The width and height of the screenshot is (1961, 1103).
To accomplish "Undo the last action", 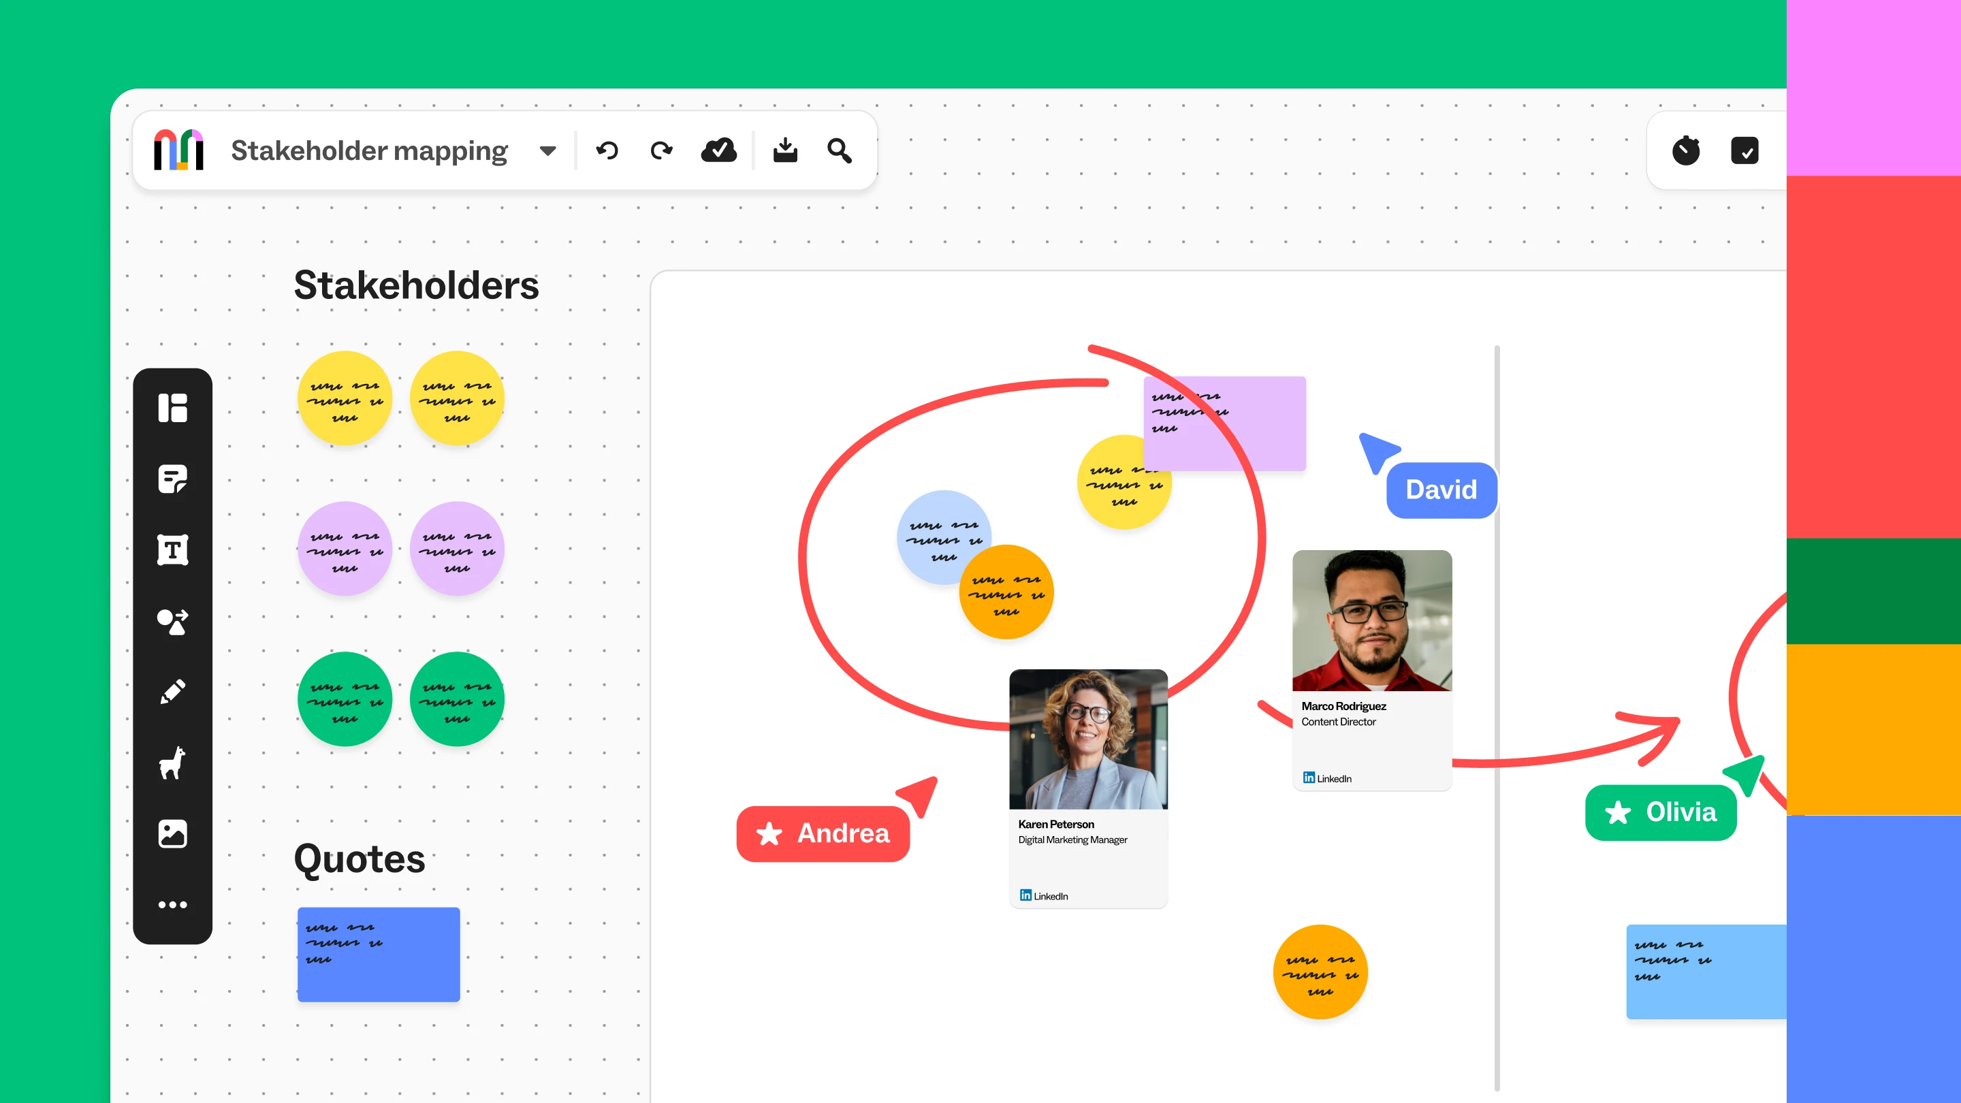I will tap(607, 150).
